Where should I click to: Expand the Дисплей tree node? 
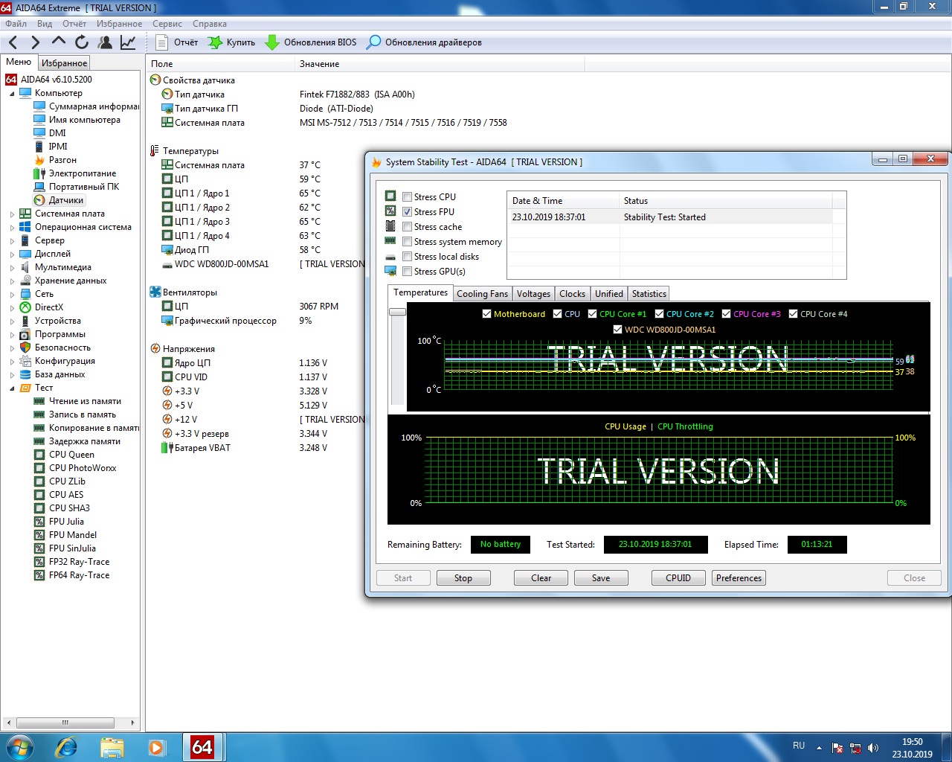click(x=12, y=254)
